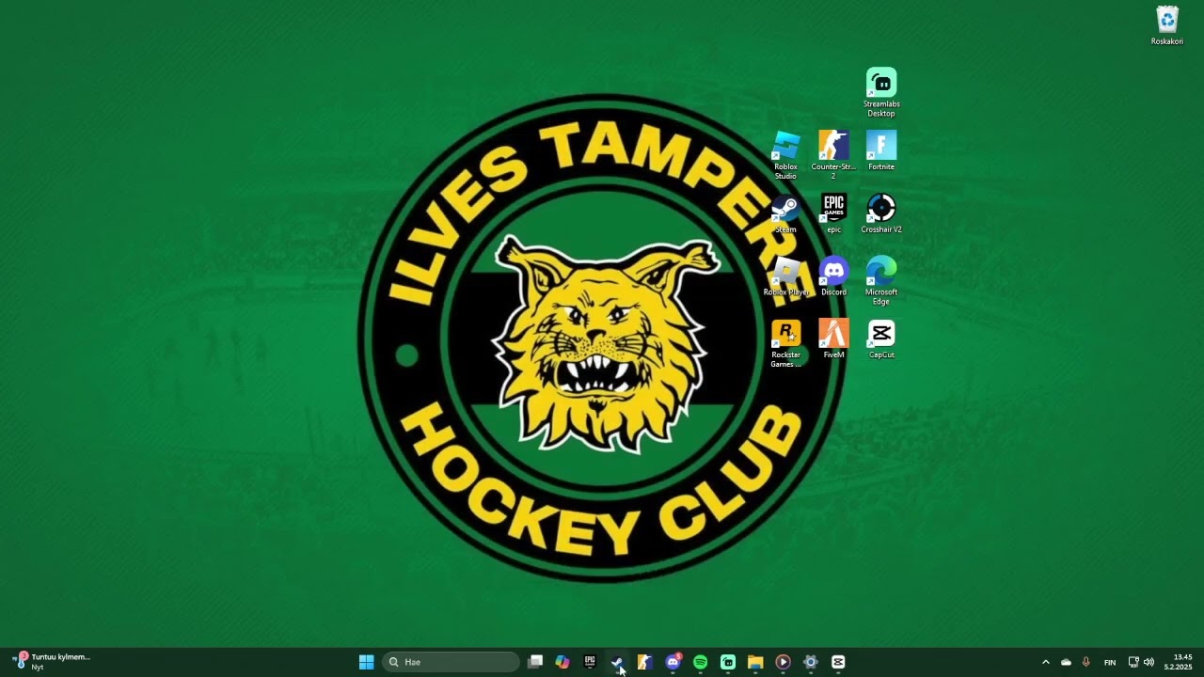
Task: Select the Fortnite desktop shortcut
Action: (x=881, y=150)
